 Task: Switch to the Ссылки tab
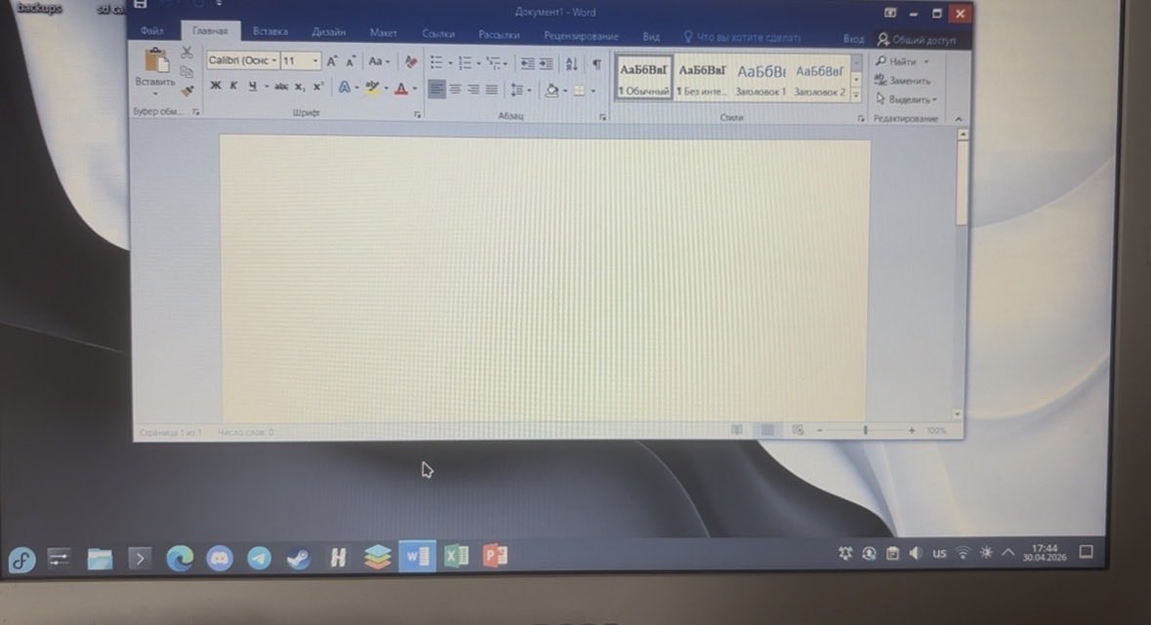(x=438, y=34)
